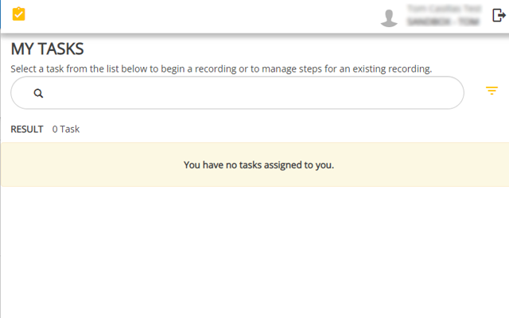The image size is (509, 318).
Task: Click the blank header space beside the logo
Action: click(x=199, y=16)
